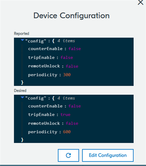
Task: Close the Device Configuration dialog
Action: click(x=140, y=2)
